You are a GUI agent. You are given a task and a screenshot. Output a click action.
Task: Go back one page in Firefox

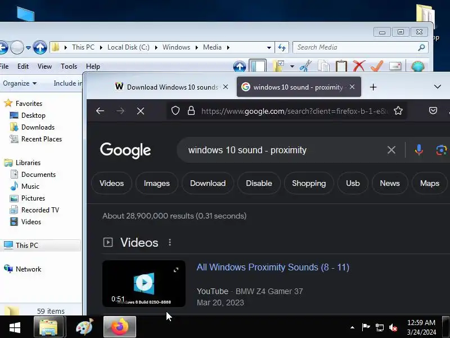coord(100,111)
